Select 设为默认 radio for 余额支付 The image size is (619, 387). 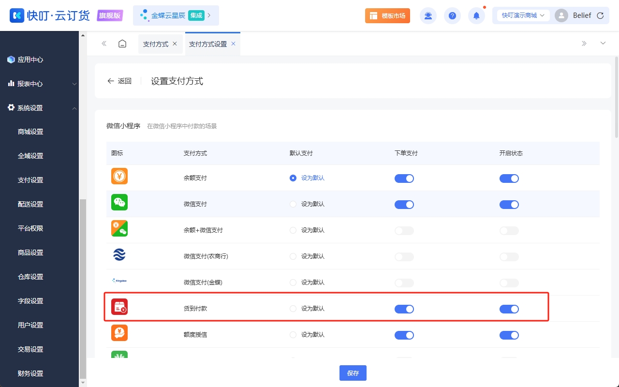pyautogui.click(x=293, y=178)
